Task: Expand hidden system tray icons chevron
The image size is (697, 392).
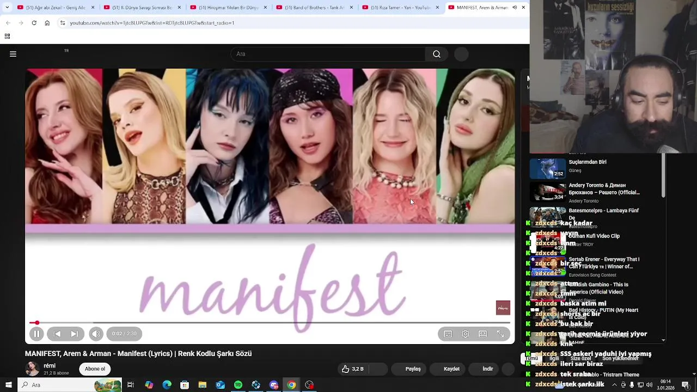Action: [614, 385]
